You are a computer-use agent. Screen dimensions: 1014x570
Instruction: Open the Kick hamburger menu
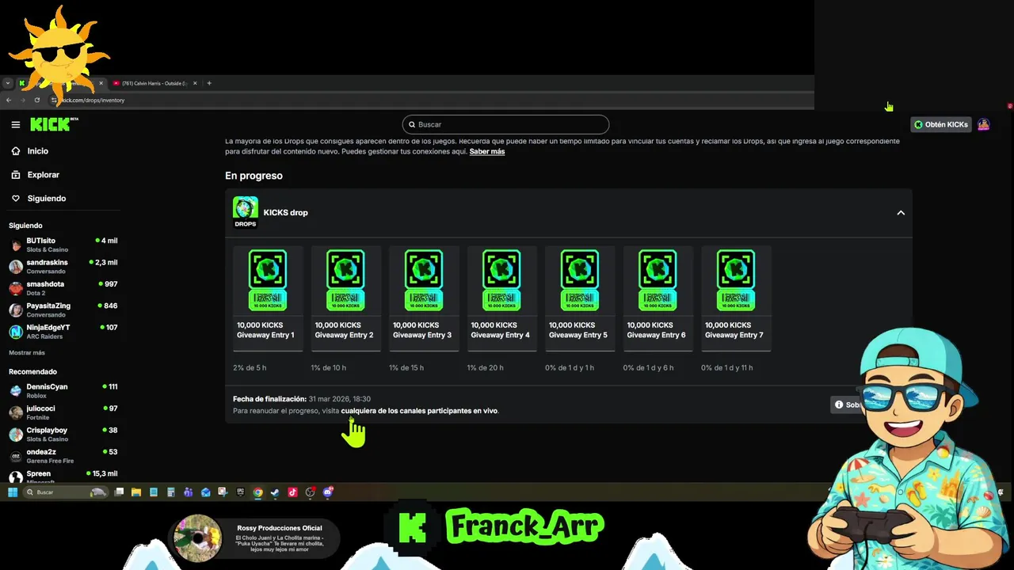click(16, 124)
